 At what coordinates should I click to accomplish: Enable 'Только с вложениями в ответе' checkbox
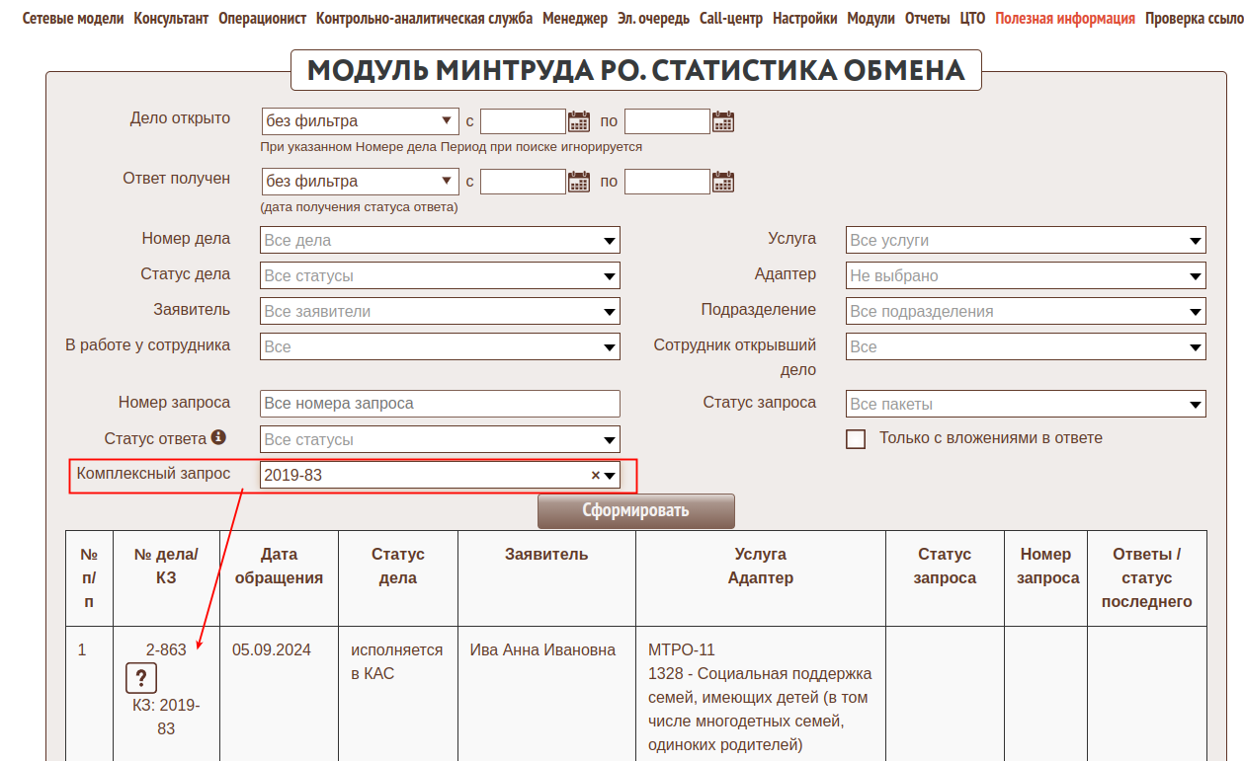pos(856,439)
